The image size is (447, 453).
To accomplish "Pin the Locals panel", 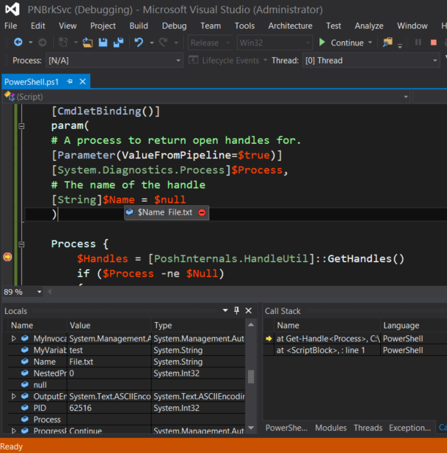I will pyautogui.click(x=237, y=310).
